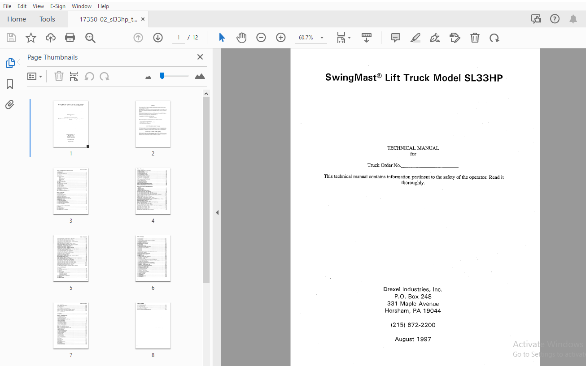
Task: Open the View menu
Action: click(39, 6)
